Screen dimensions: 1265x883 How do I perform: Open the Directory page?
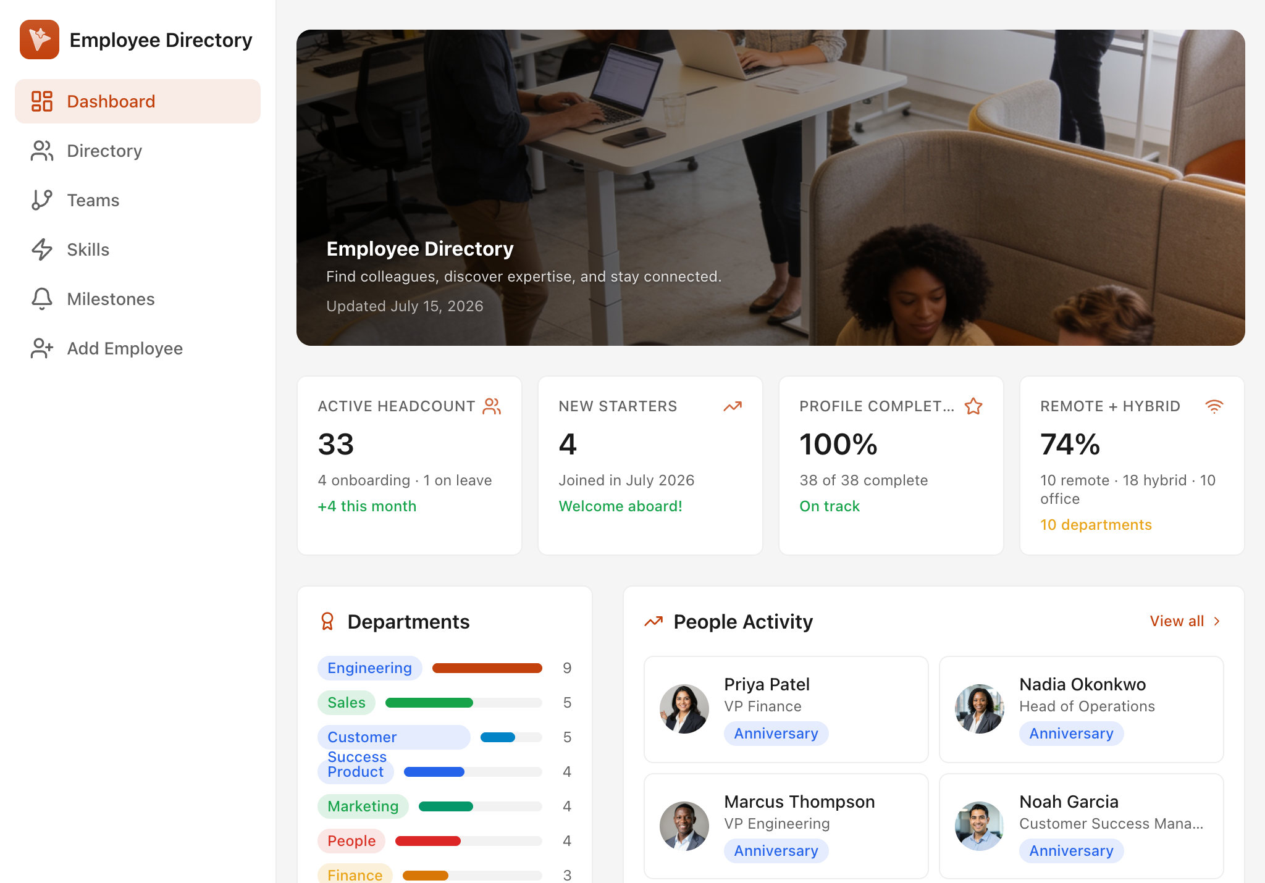(x=138, y=151)
